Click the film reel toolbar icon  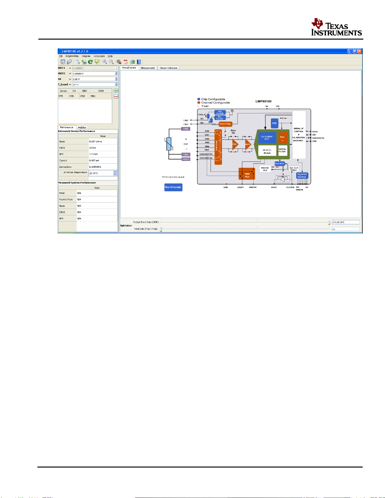coord(119,62)
